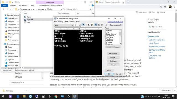Toggle bullet list formatting in BGInfo
The width and height of the screenshot is (177, 99).
[106, 25]
